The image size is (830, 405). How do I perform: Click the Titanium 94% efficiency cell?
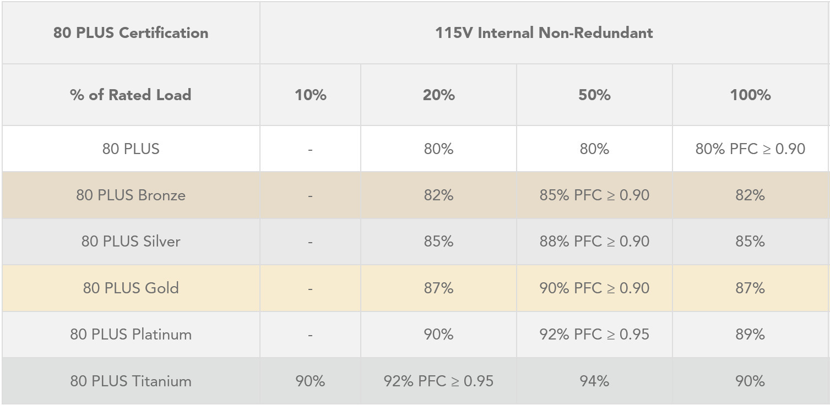coord(594,381)
